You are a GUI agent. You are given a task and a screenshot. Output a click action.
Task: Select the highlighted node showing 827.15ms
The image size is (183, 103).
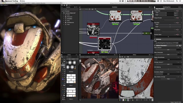pyautogui.click(x=105, y=43)
